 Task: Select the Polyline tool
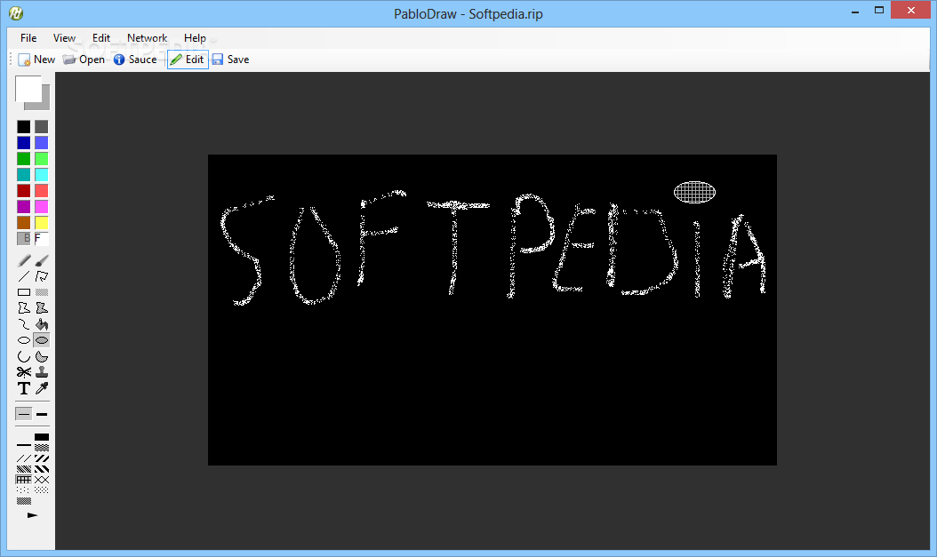pyautogui.click(x=42, y=276)
